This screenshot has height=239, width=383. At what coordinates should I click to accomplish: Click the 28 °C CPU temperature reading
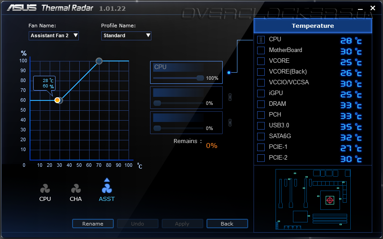[x=351, y=41]
